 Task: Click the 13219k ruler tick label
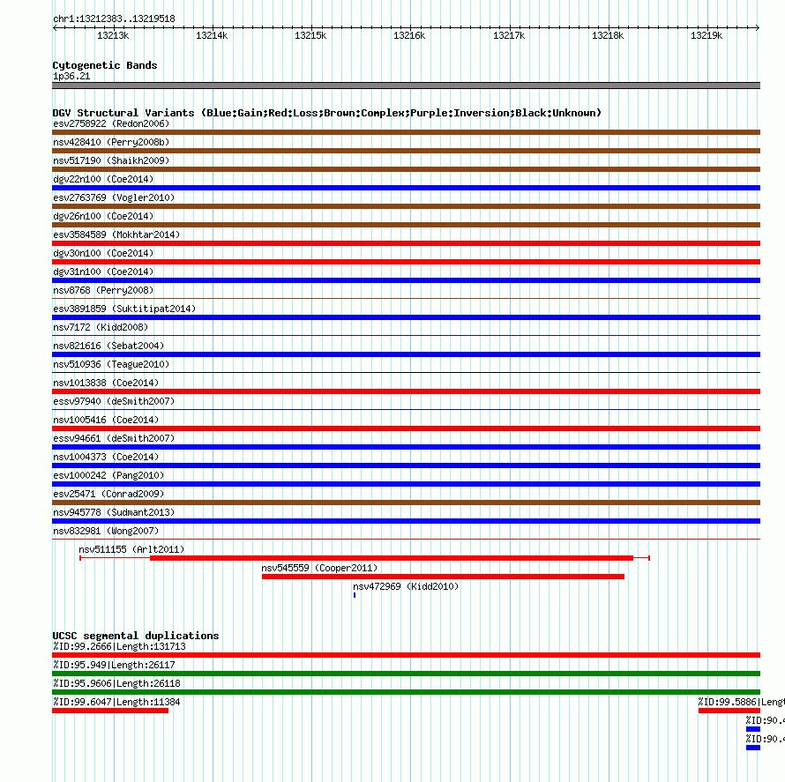[706, 35]
